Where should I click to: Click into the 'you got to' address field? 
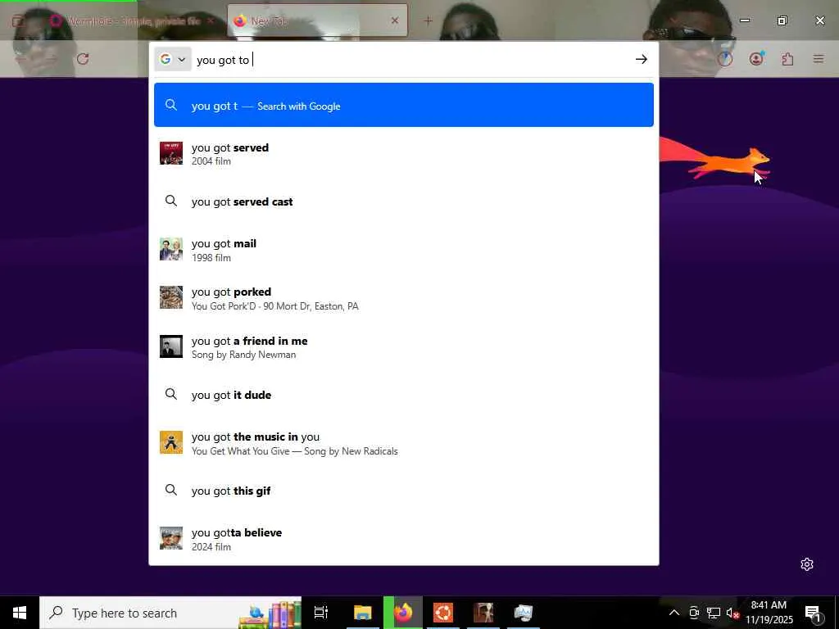412,59
